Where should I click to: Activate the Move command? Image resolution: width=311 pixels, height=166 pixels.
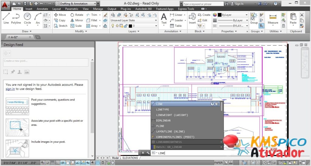click(60, 15)
